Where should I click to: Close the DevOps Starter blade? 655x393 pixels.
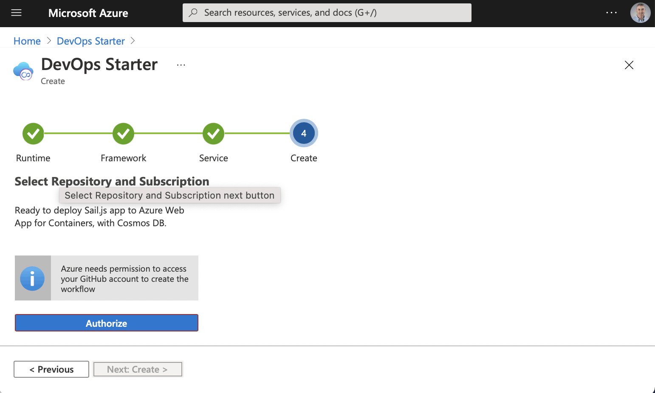[x=629, y=65]
